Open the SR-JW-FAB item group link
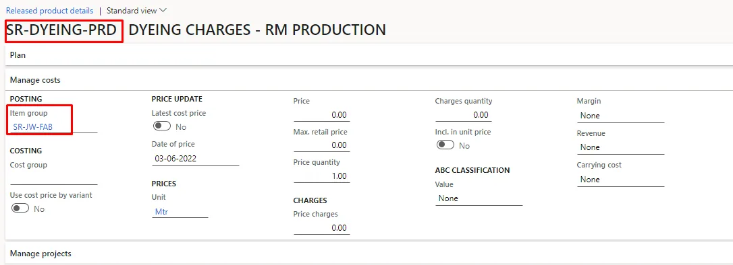The image size is (733, 265). click(32, 127)
